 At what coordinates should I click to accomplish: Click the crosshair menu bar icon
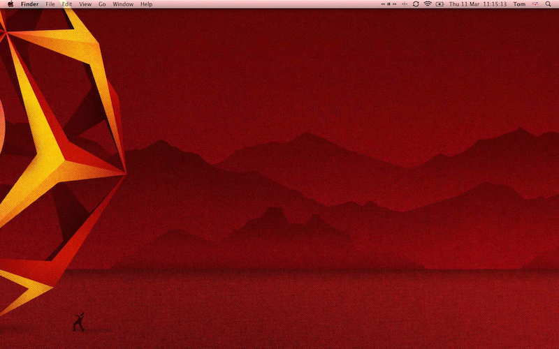click(405, 4)
